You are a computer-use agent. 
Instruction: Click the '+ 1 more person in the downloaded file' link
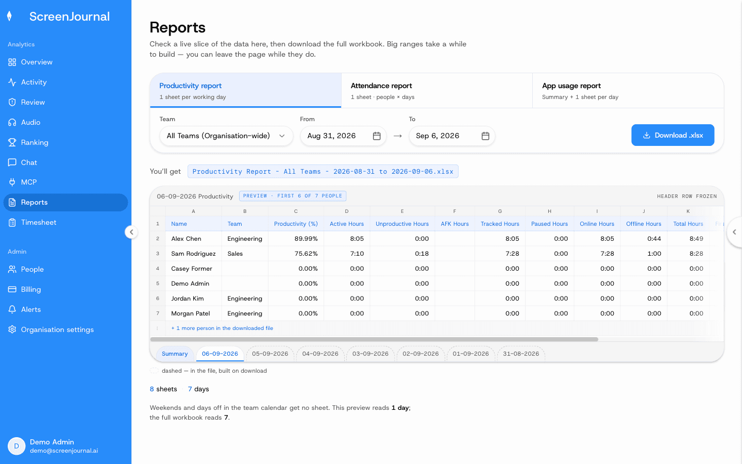pos(222,328)
